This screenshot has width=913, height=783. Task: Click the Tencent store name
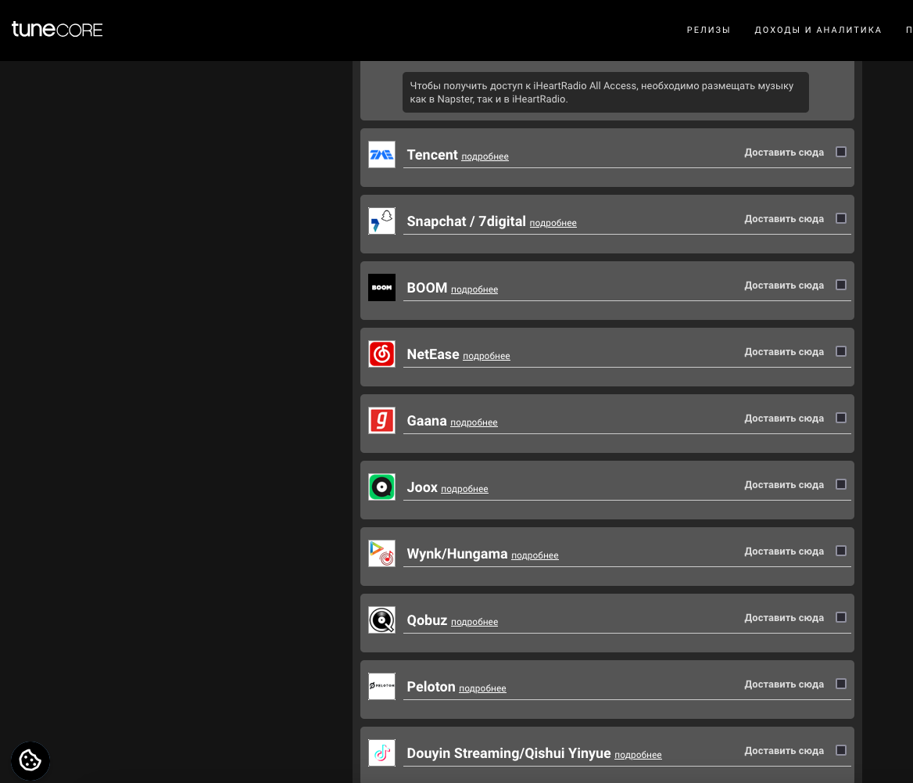click(432, 154)
